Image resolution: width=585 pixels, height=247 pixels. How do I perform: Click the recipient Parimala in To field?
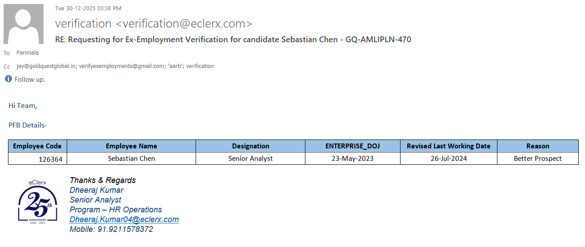(x=28, y=53)
